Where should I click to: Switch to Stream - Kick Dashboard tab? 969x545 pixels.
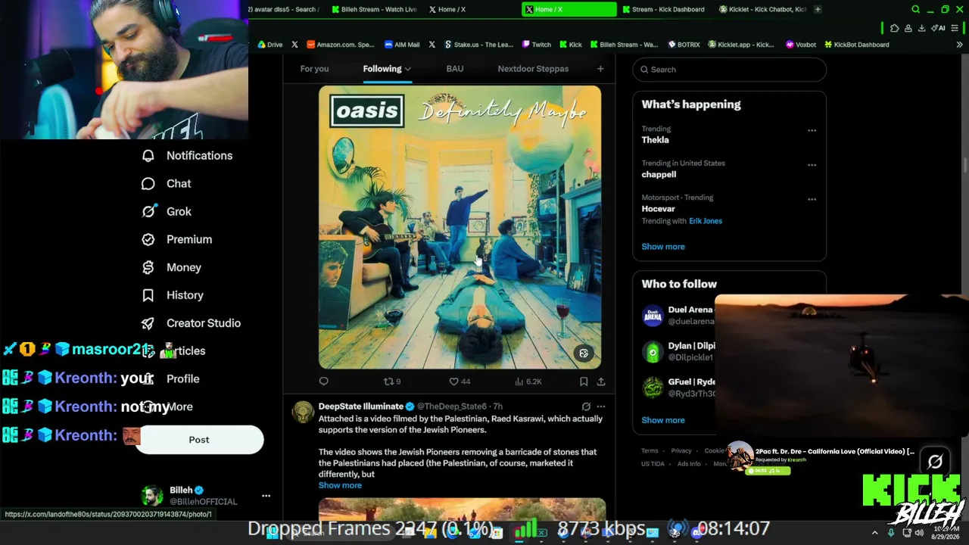[x=663, y=9]
